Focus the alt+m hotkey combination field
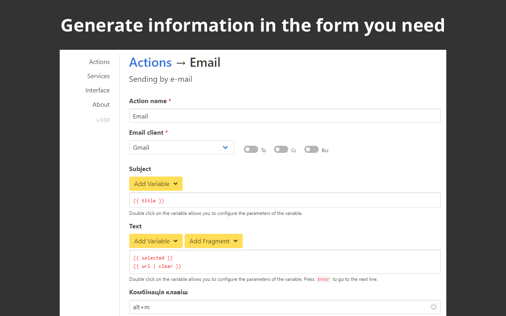The height and width of the screenshot is (316, 506). tap(277, 307)
